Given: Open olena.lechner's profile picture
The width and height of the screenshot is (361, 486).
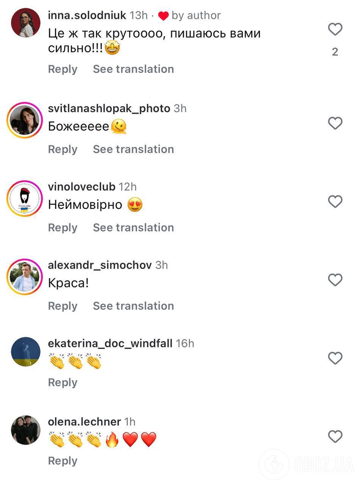Looking at the screenshot, I should click(26, 430).
